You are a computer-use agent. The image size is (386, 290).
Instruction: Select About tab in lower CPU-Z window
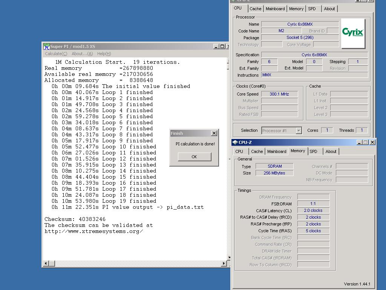coord(331,151)
